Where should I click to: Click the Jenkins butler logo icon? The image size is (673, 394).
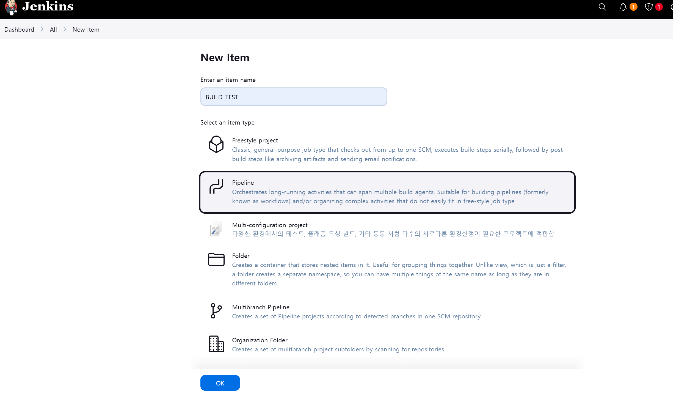pos(11,7)
